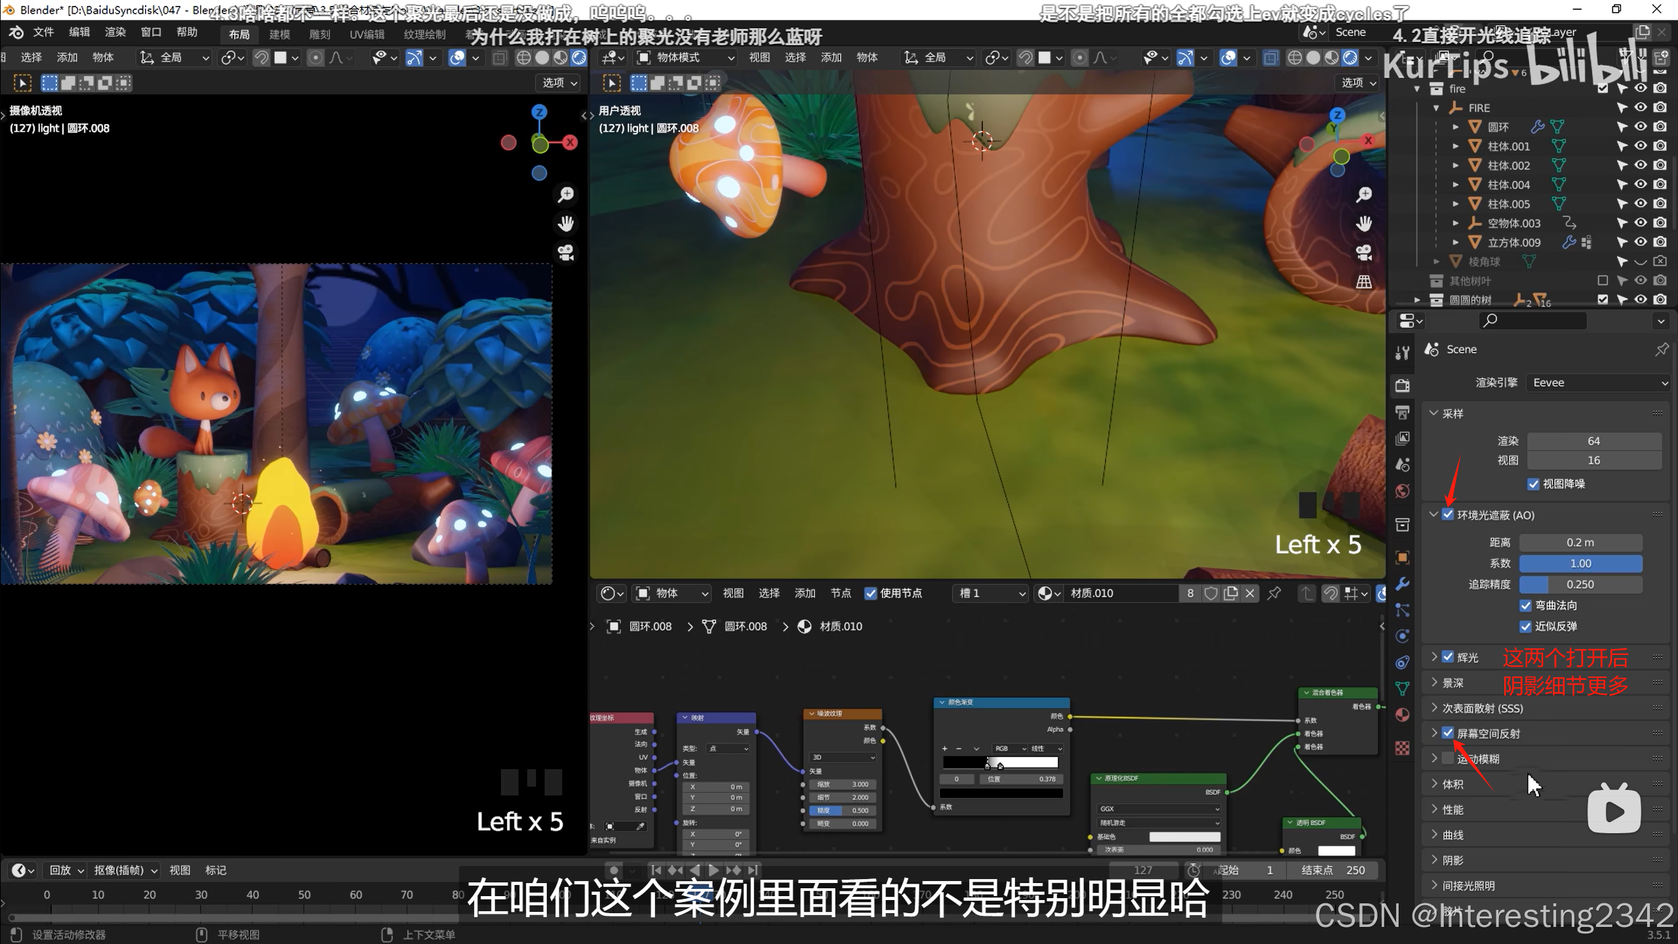This screenshot has height=944, width=1678.
Task: Click the AO factor (系数) 1.00 slider
Action: 1580,564
